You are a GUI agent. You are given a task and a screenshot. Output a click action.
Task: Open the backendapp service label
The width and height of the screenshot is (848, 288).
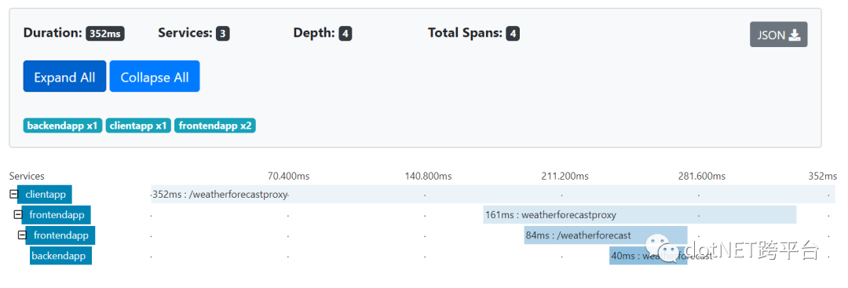[x=60, y=256]
